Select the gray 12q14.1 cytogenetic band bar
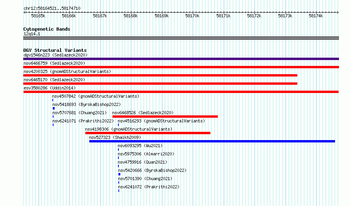 [x=181, y=38]
